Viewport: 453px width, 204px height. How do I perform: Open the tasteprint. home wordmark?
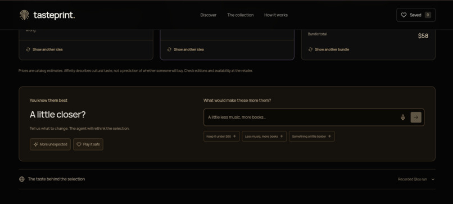pos(54,15)
